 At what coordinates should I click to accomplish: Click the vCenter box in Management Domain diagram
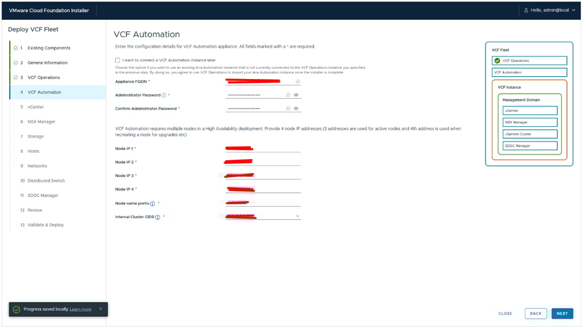point(530,111)
